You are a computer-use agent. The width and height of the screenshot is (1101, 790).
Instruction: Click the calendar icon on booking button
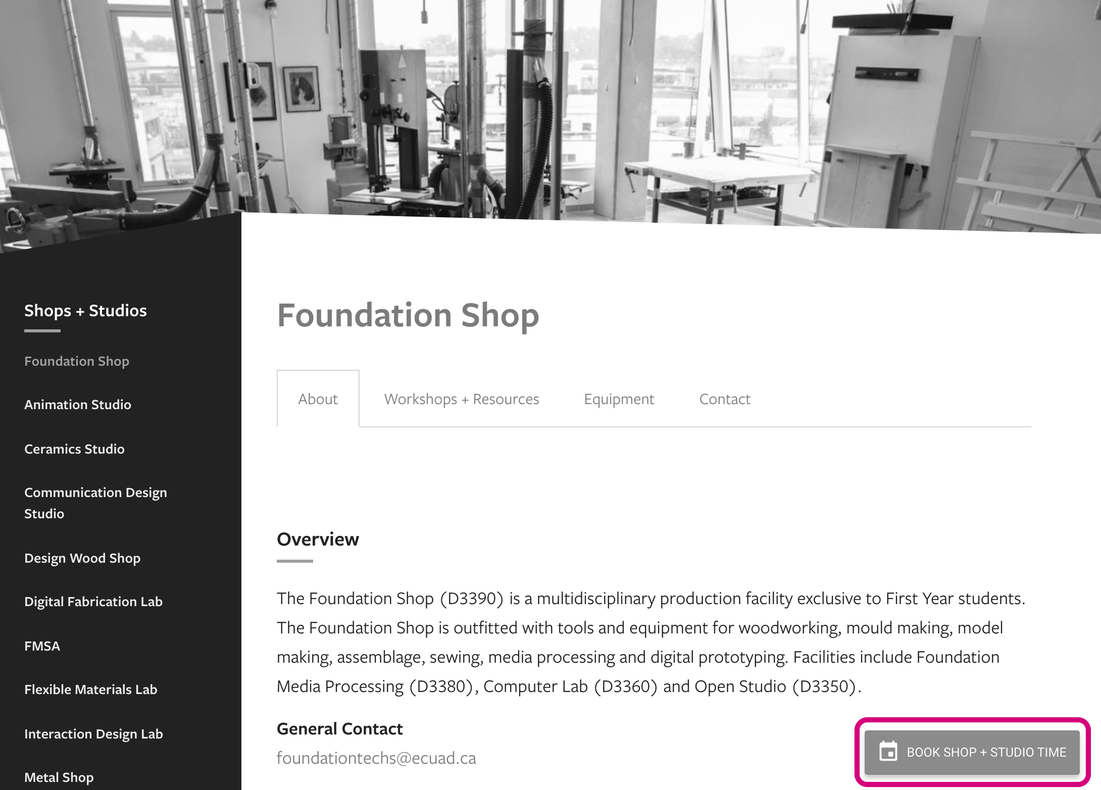pyautogui.click(x=888, y=751)
